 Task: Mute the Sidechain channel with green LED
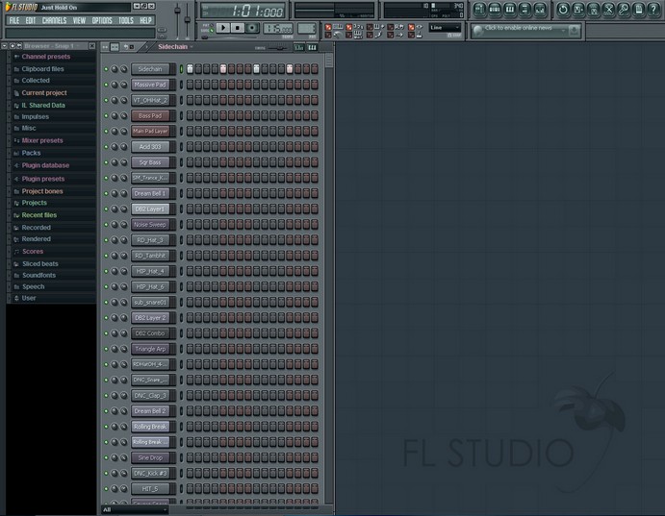pyautogui.click(x=106, y=69)
